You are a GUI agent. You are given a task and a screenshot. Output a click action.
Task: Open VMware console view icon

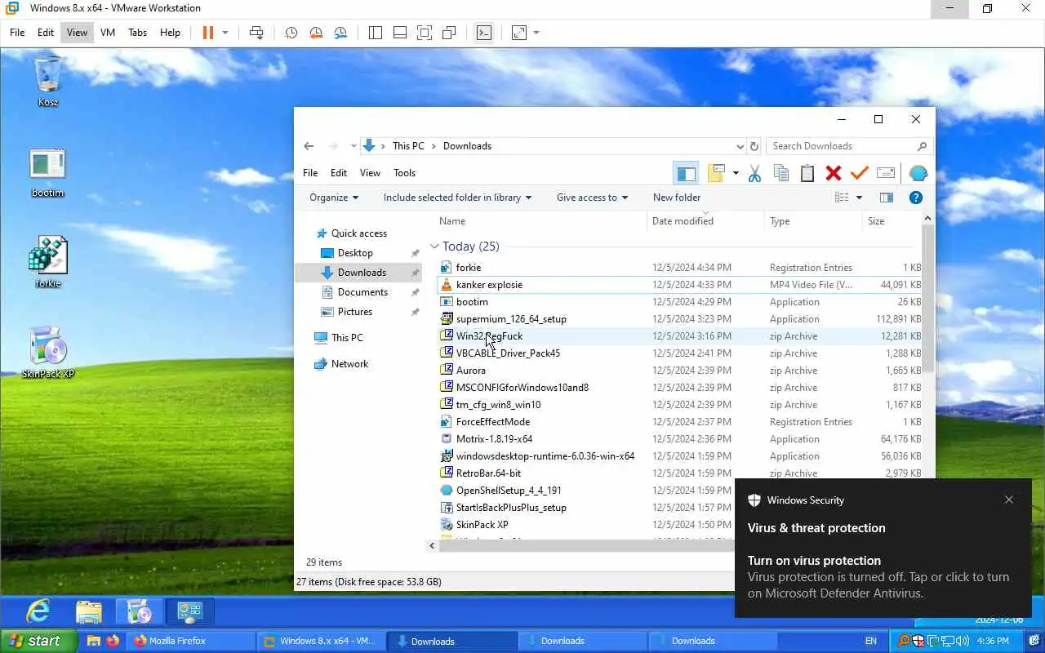(x=484, y=33)
